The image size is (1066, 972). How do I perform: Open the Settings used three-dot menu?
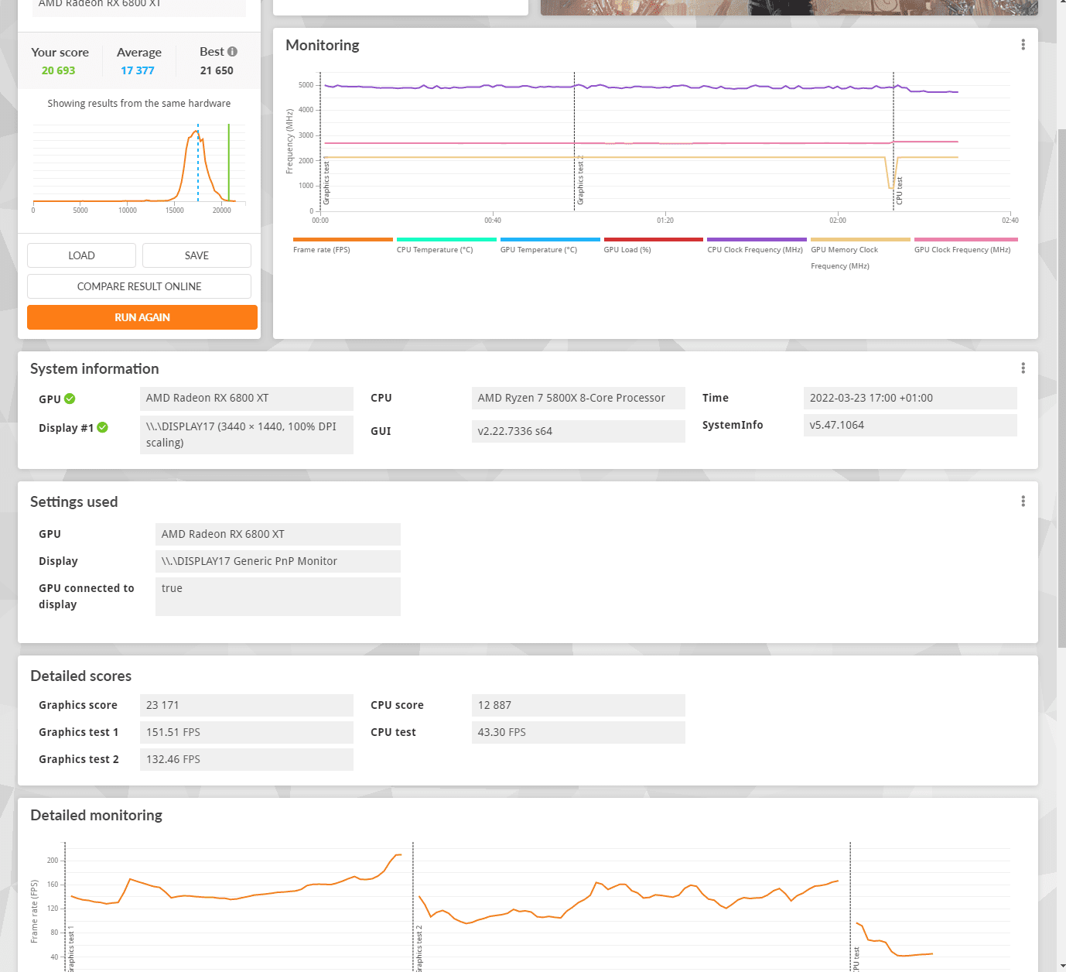[x=1023, y=501]
